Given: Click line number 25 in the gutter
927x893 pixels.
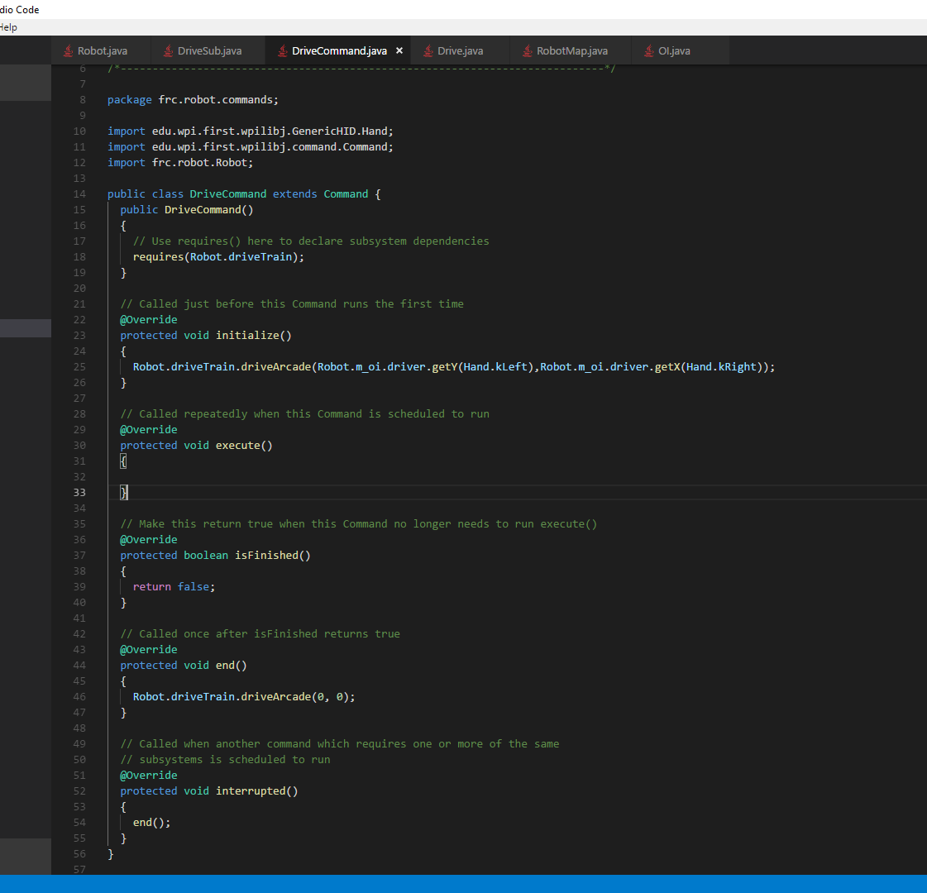Looking at the screenshot, I should pos(79,366).
